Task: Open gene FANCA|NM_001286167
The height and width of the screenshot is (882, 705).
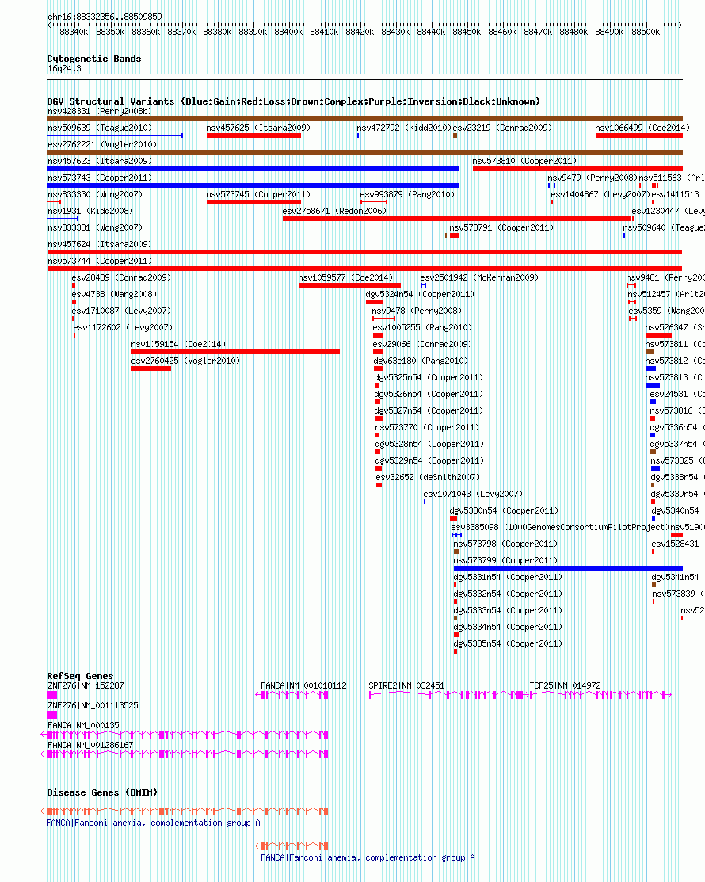Action: 90,746
